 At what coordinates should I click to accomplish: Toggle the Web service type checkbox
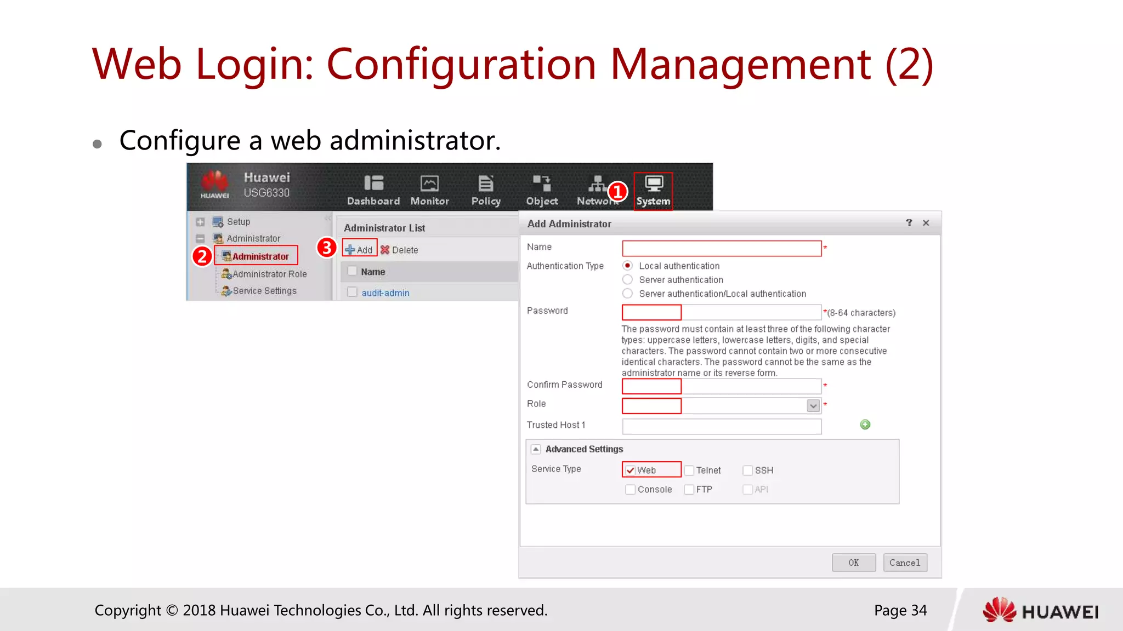(x=631, y=471)
